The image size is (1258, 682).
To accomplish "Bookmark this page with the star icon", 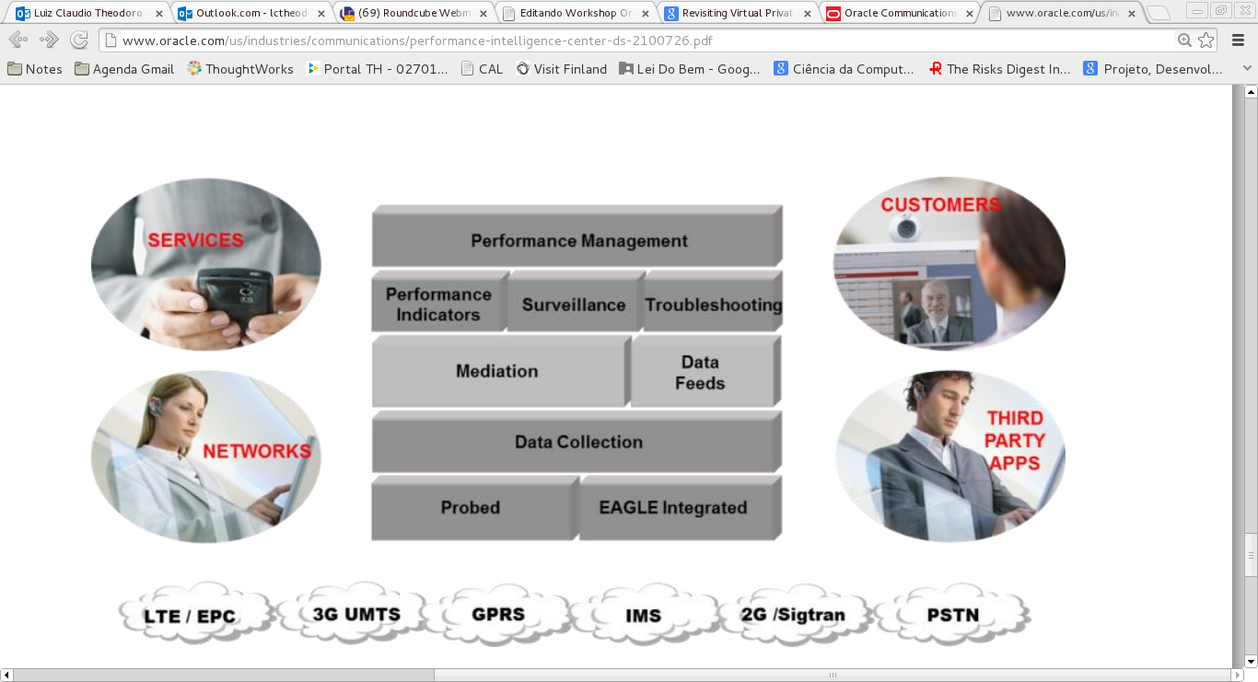I will point(1206,40).
